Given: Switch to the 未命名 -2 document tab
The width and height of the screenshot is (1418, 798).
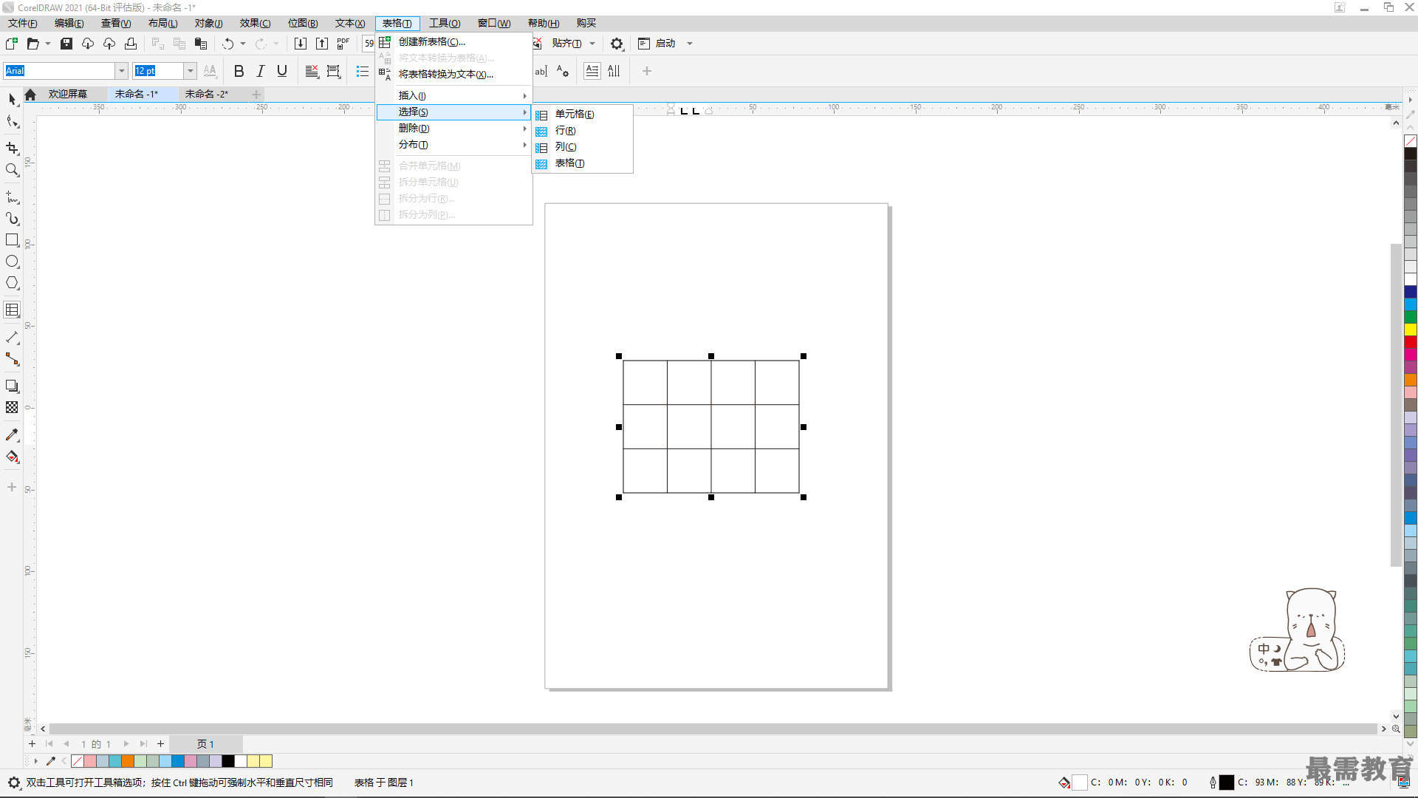Looking at the screenshot, I should [207, 94].
